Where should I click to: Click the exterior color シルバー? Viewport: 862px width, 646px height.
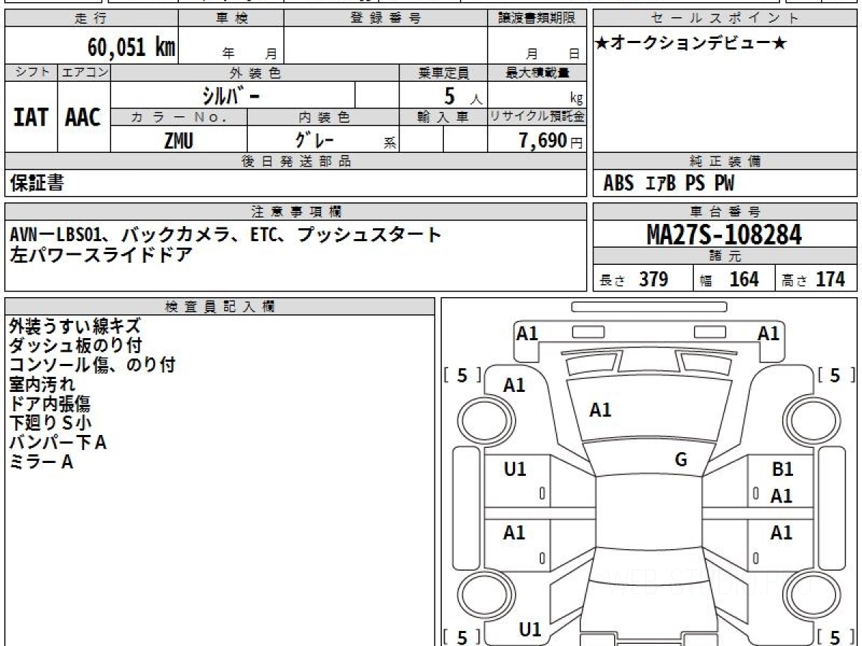(232, 95)
